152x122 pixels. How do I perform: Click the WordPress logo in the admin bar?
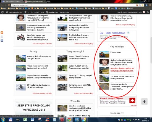coord(2,12)
